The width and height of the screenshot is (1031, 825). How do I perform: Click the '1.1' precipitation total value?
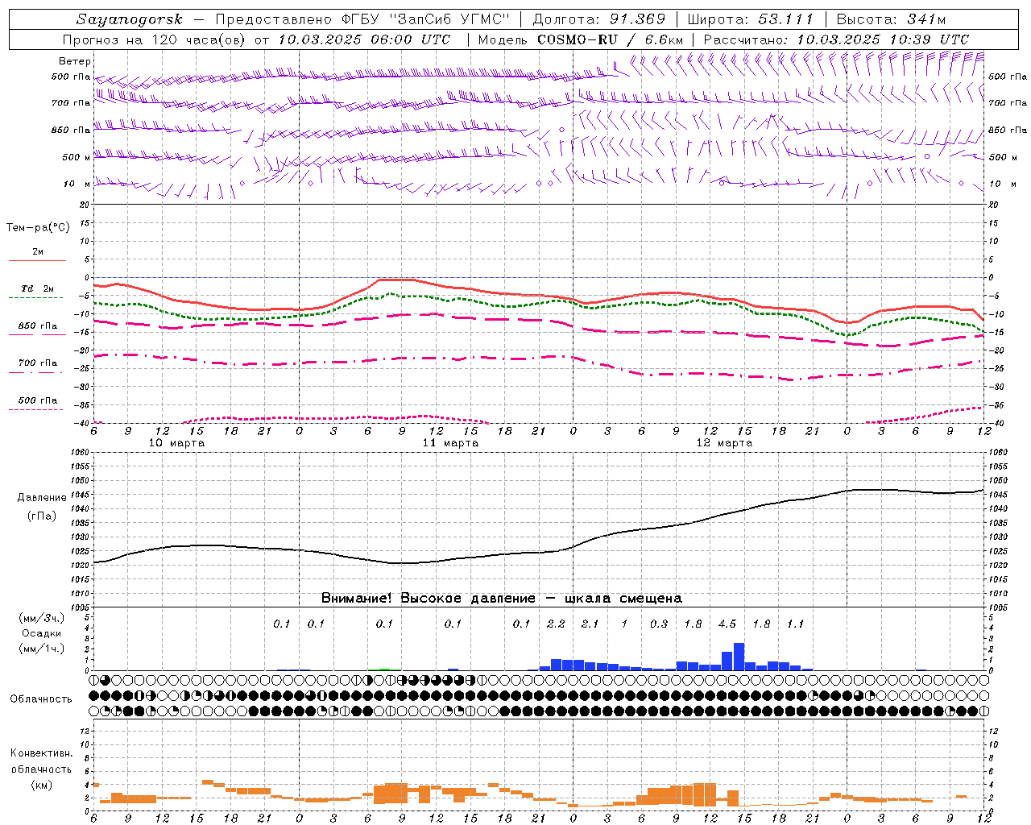tap(796, 624)
